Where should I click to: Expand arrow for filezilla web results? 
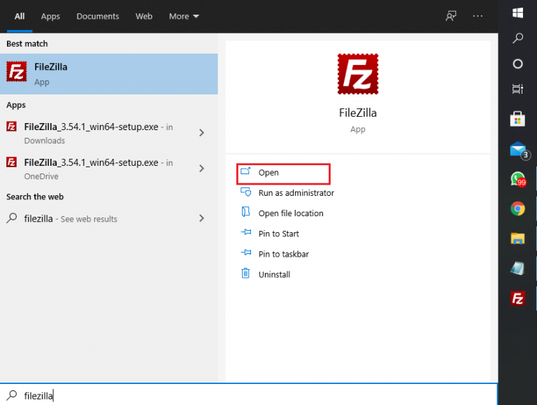pyautogui.click(x=201, y=218)
